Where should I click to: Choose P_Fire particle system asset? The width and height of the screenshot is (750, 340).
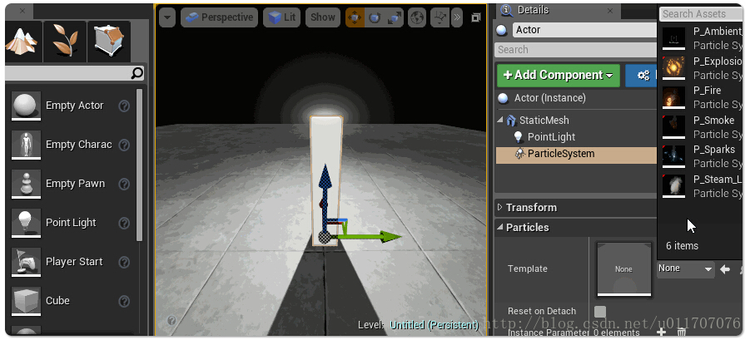(x=701, y=97)
